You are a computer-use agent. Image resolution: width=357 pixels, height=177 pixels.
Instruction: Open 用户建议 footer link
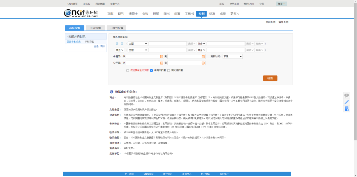click(x=205, y=174)
